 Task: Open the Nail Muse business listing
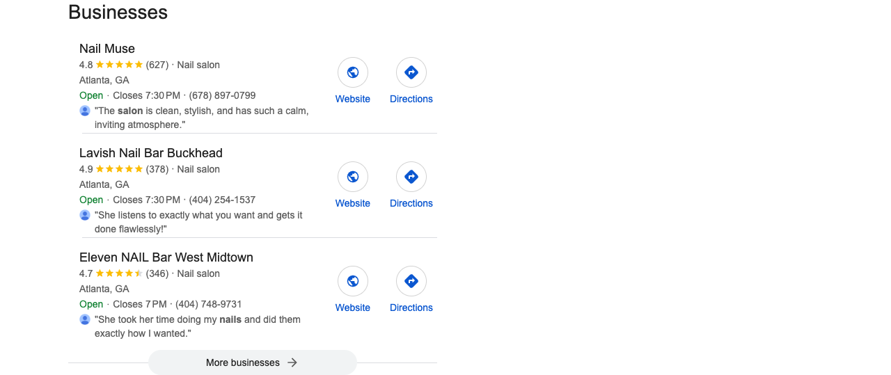tap(107, 49)
